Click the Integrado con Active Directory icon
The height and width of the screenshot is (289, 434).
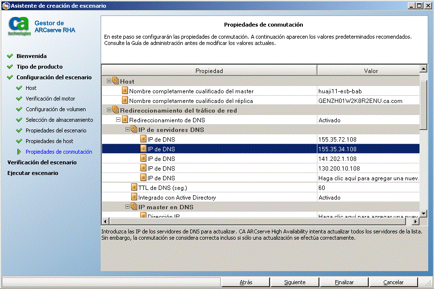(134, 197)
